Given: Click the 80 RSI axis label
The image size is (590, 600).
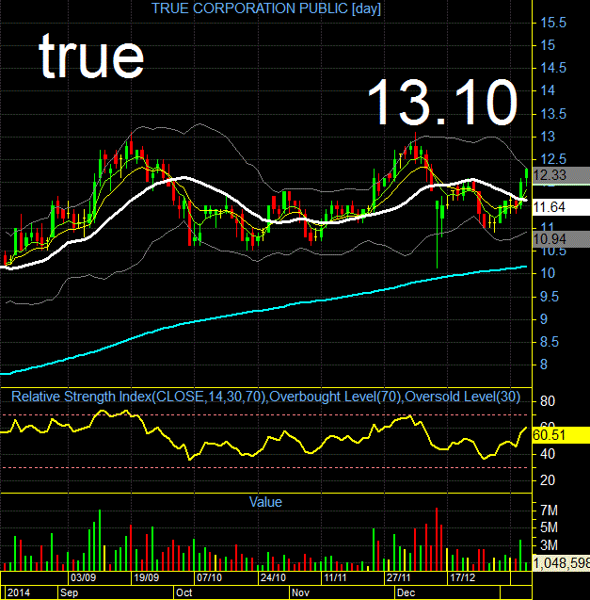Looking at the screenshot, I should click(x=548, y=401).
